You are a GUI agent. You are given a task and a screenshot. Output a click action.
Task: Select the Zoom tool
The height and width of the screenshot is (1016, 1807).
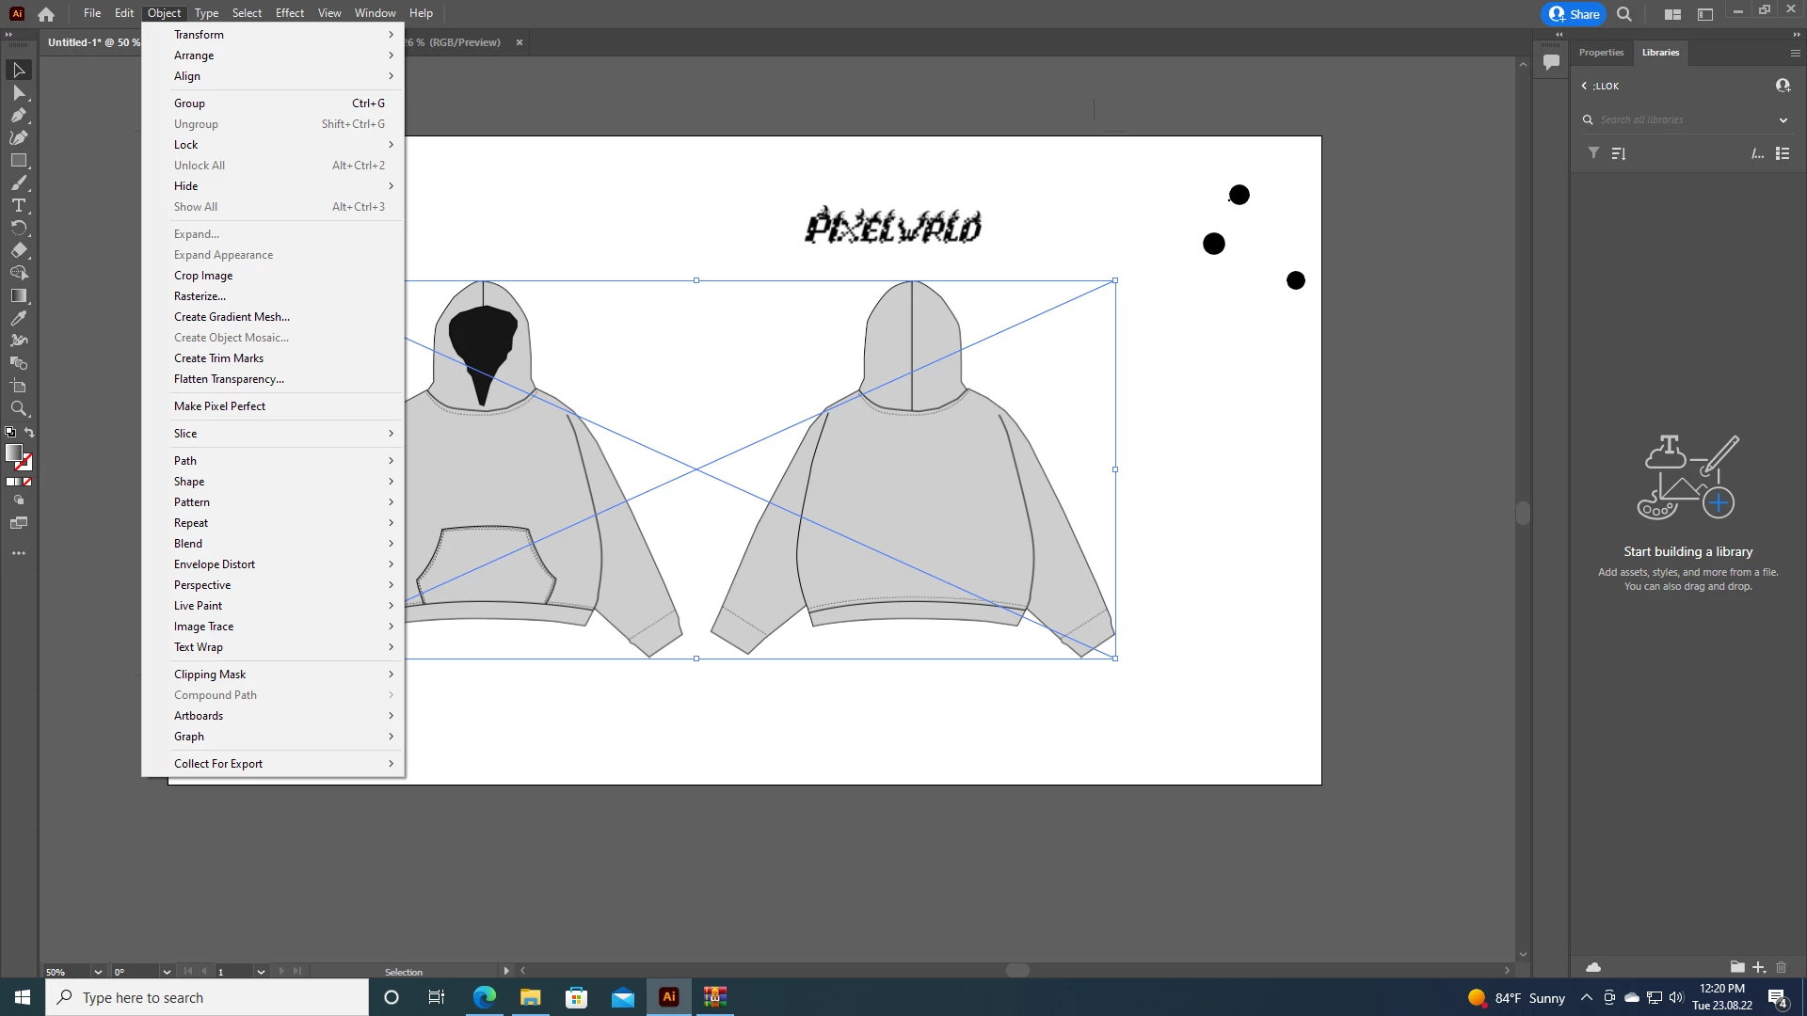click(18, 409)
